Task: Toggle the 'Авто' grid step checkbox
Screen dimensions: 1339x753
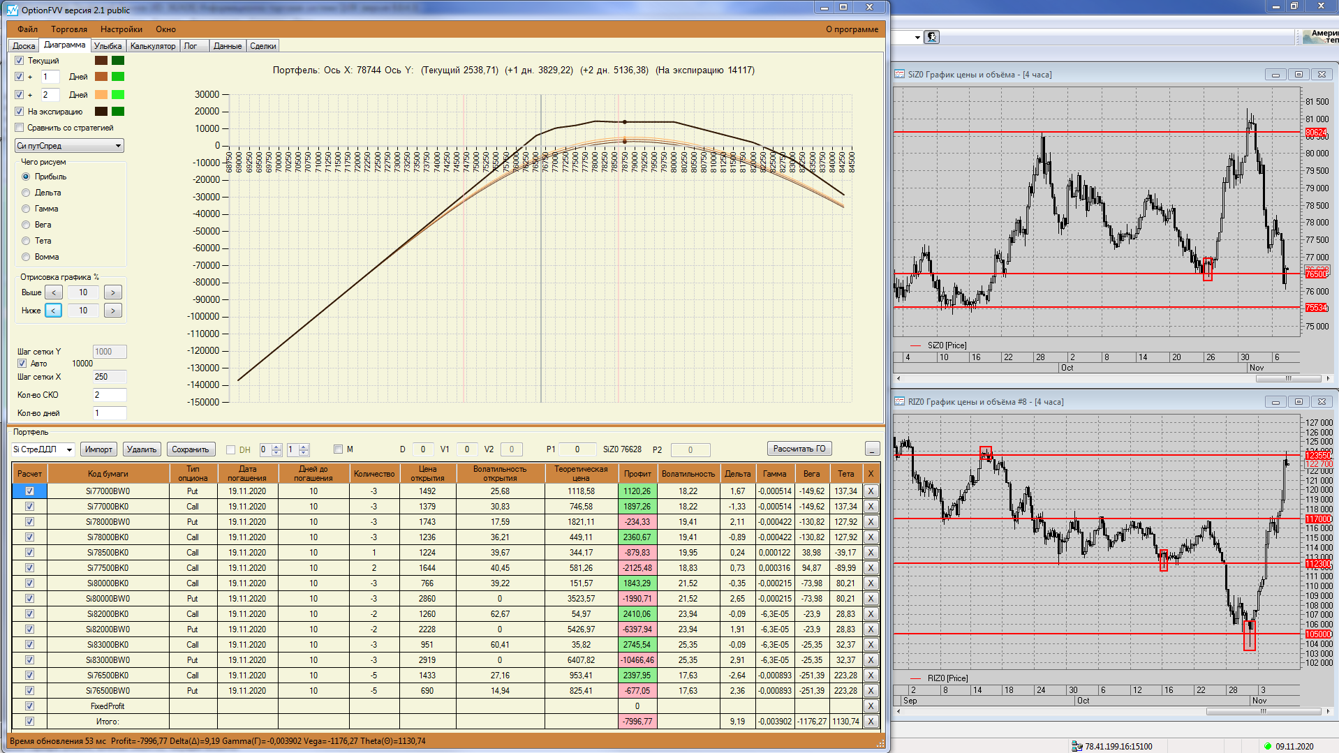Action: 22,364
